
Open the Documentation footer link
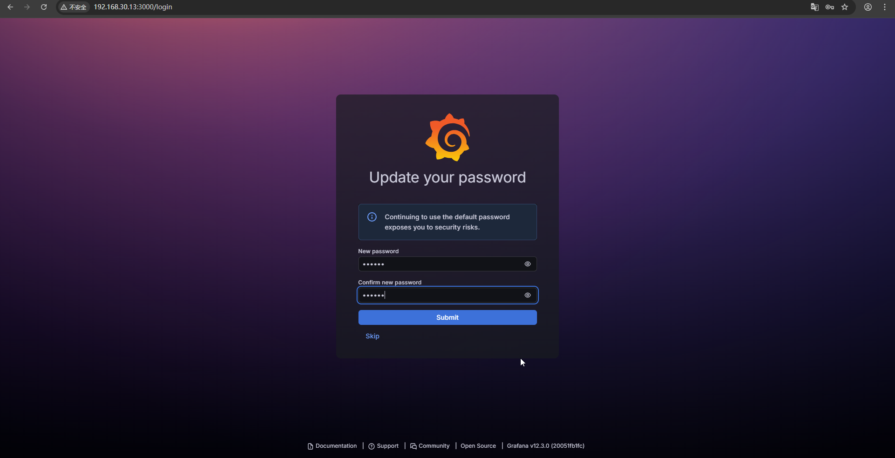pyautogui.click(x=332, y=446)
